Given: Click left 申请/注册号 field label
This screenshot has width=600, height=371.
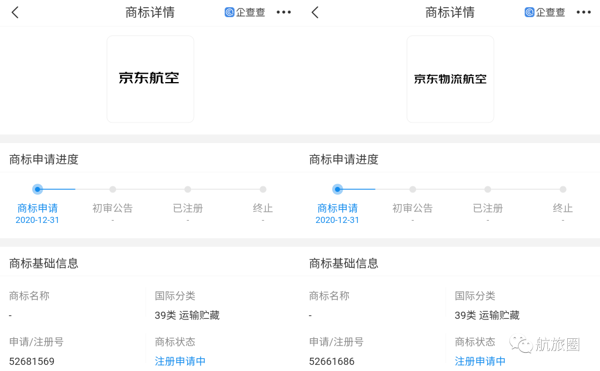Looking at the screenshot, I should [x=36, y=342].
